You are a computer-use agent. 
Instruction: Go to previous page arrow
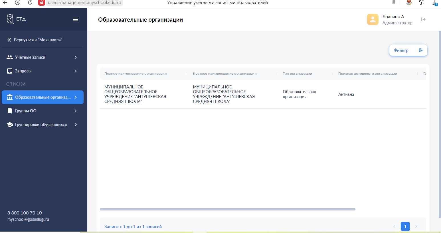click(395, 226)
